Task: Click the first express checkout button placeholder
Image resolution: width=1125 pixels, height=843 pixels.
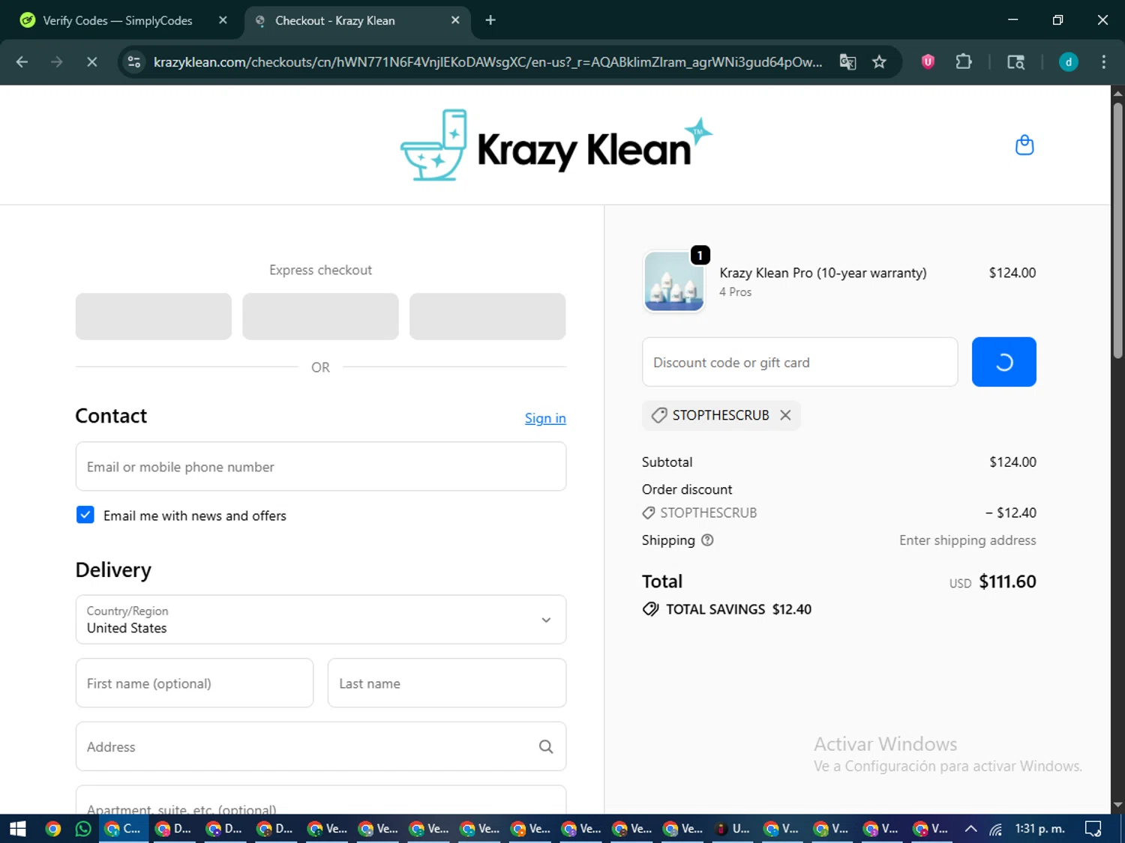Action: pos(154,316)
